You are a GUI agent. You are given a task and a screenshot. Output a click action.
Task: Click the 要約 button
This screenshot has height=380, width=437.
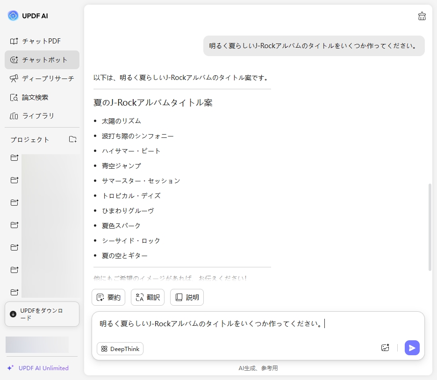pos(108,297)
